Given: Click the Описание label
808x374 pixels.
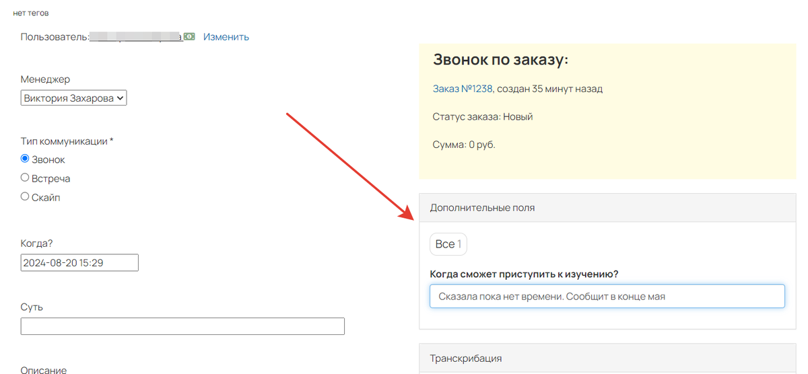Looking at the screenshot, I should (44, 369).
